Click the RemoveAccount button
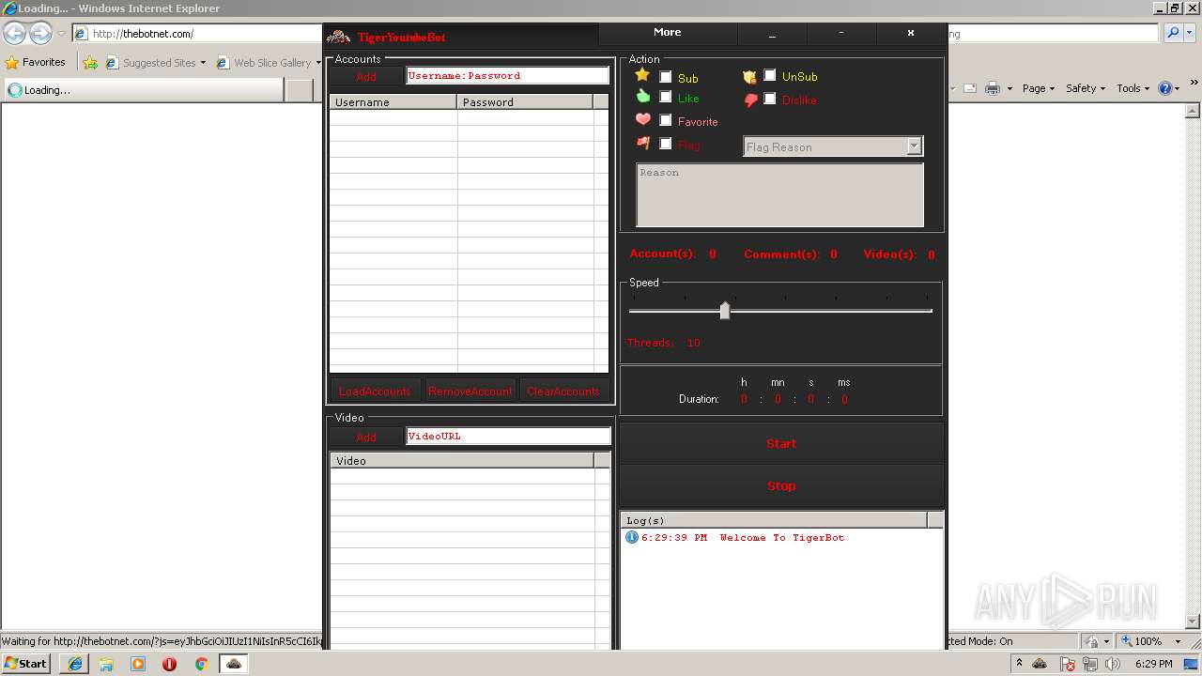Viewport: 1202px width, 676px height. (470, 391)
